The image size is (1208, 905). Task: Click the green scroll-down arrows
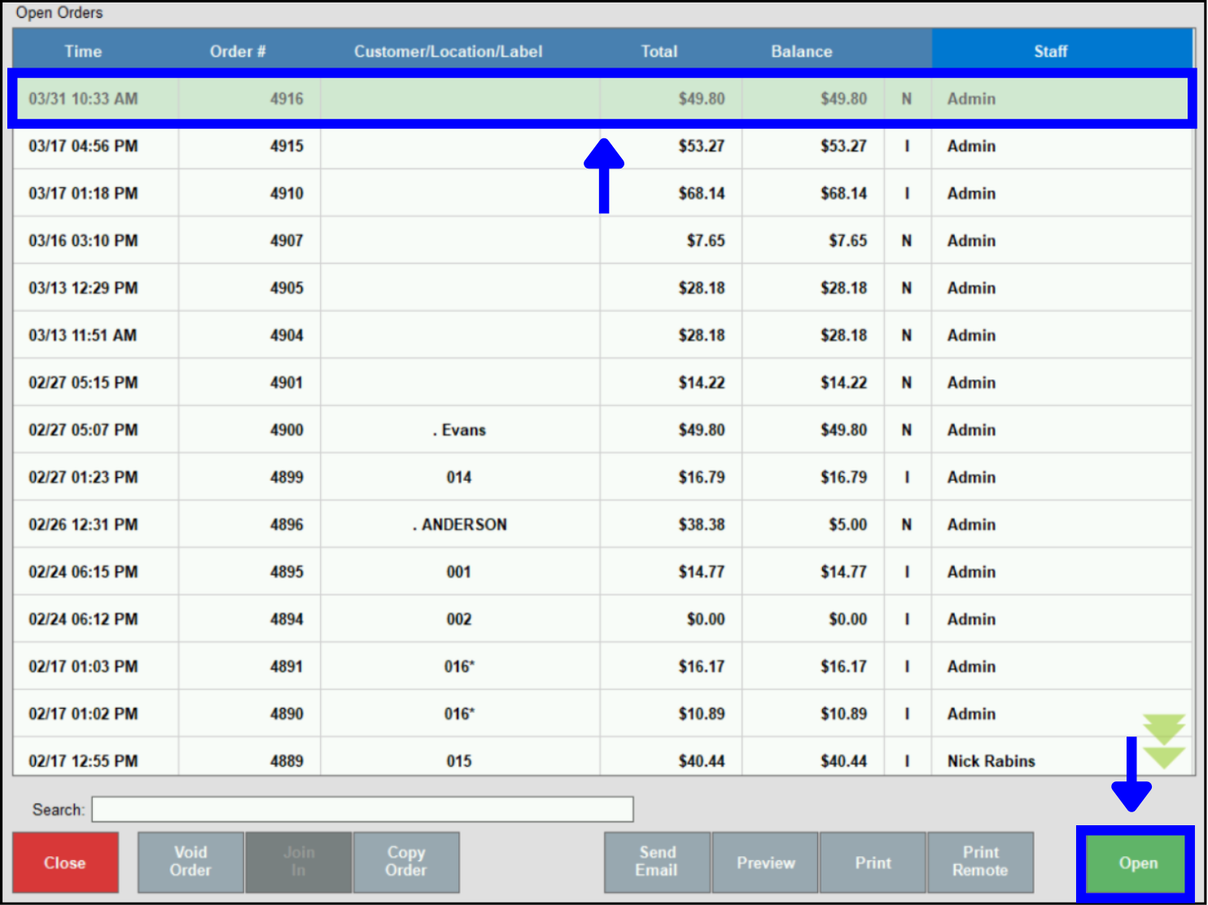click(1162, 741)
